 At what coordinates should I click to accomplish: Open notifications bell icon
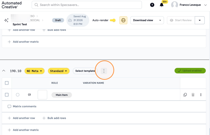pyautogui.click(x=162, y=5)
